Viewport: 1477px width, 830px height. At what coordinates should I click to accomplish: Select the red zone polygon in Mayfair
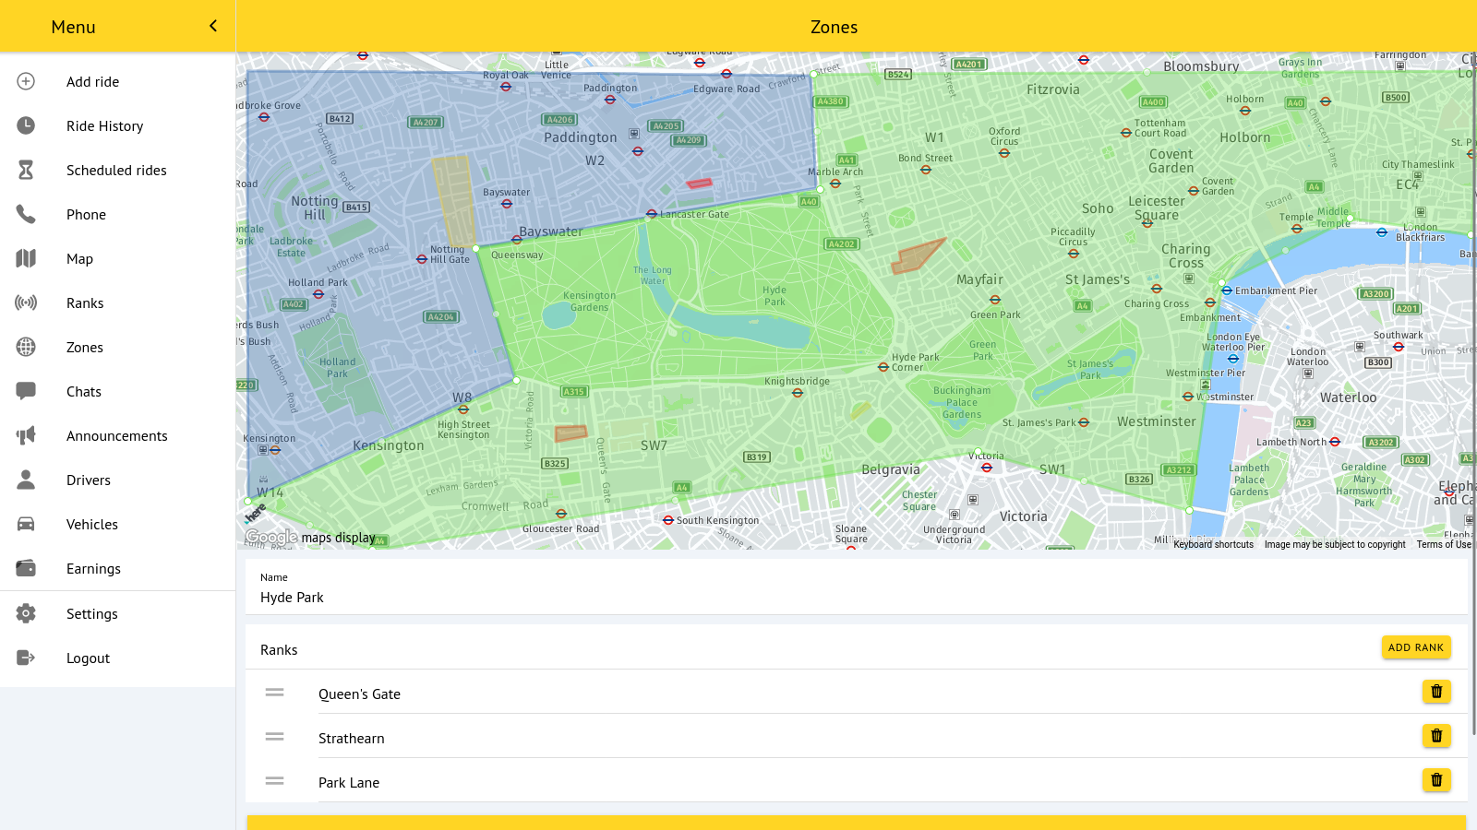915,257
